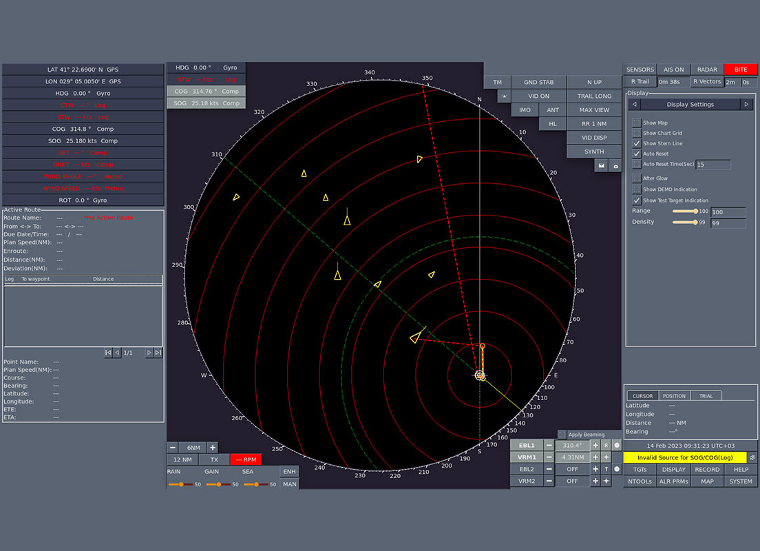Click the Auto Reset Time input field

tap(713, 165)
